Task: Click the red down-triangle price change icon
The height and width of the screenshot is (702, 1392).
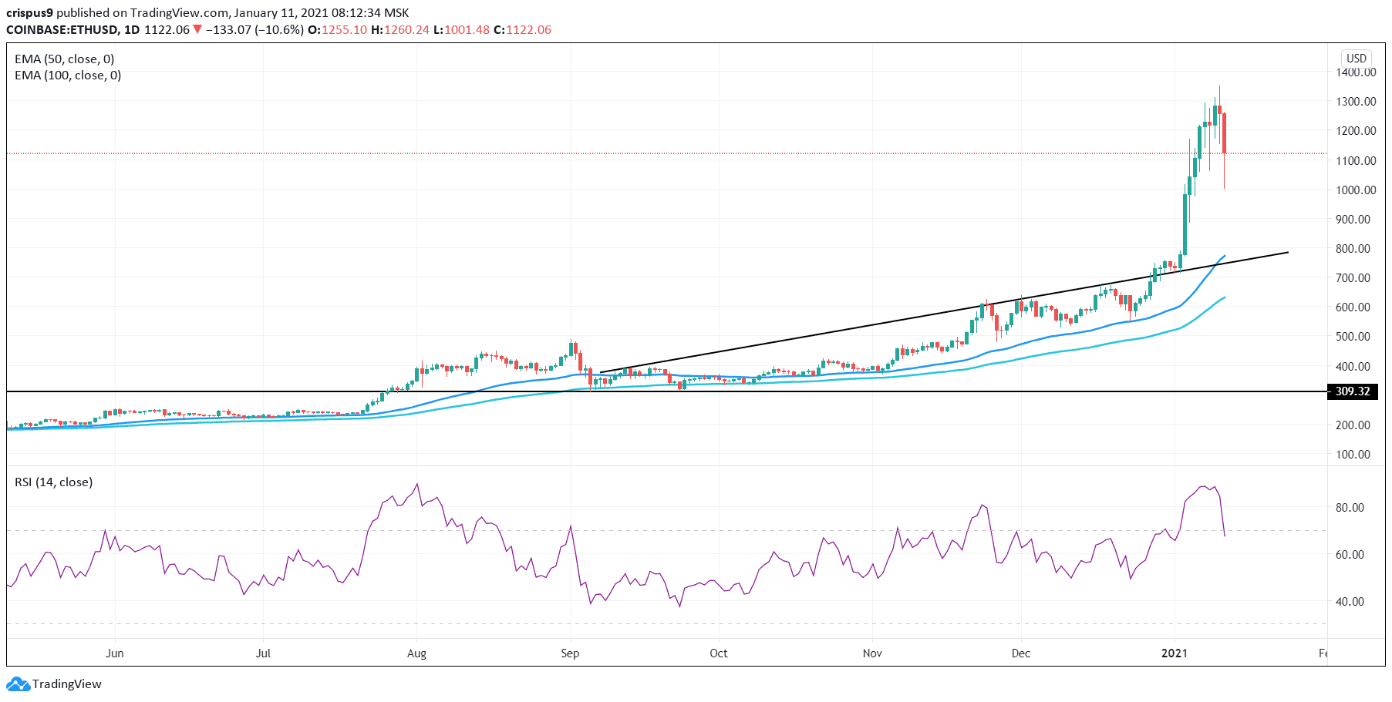Action: coord(197,29)
